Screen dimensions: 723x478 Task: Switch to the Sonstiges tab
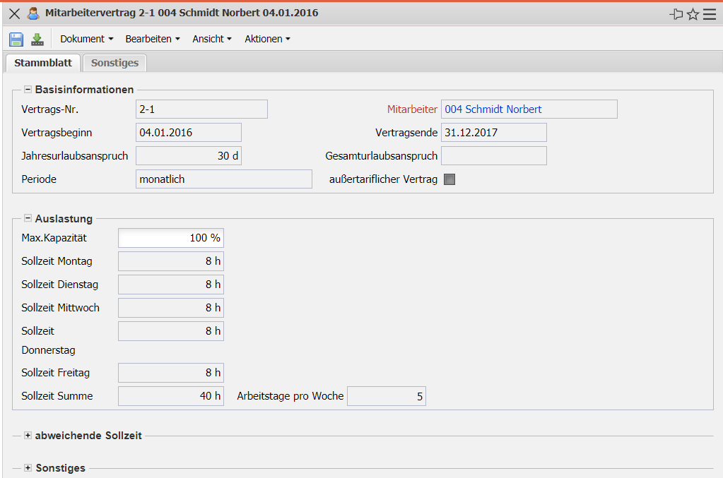[x=114, y=63]
